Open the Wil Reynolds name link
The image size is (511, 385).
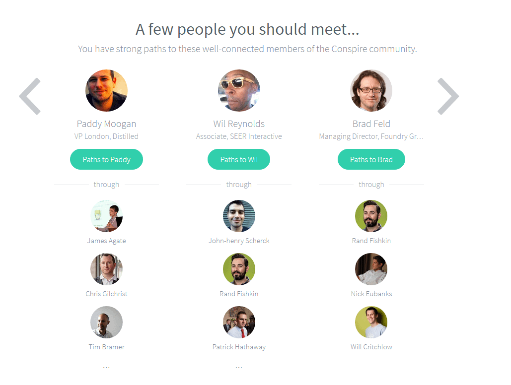tap(239, 124)
